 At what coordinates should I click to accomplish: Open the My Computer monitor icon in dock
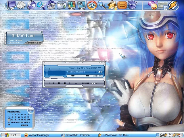tap(11, 5)
